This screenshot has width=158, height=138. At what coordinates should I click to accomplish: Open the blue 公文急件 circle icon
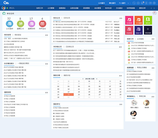click(9, 24)
